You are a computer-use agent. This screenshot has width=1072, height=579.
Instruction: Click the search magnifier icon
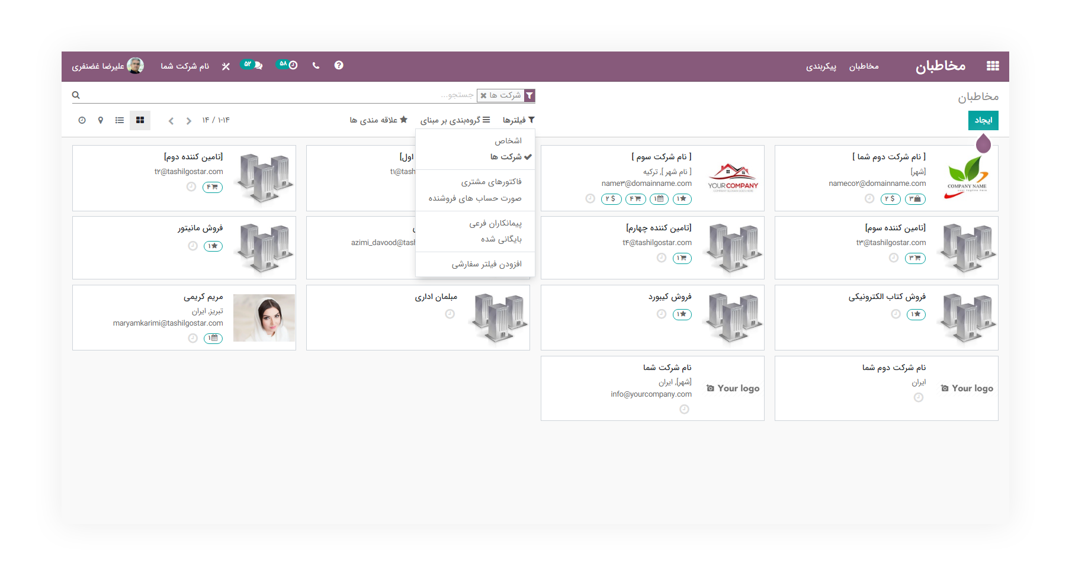click(76, 95)
